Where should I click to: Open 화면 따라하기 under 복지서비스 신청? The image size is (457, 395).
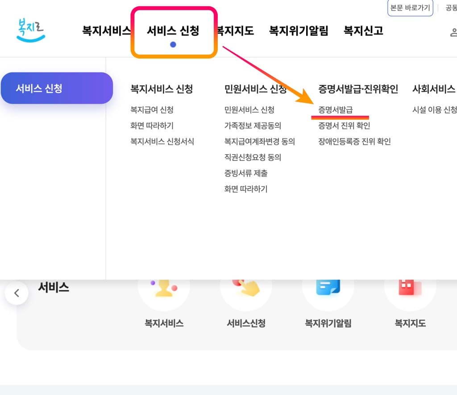tap(152, 126)
